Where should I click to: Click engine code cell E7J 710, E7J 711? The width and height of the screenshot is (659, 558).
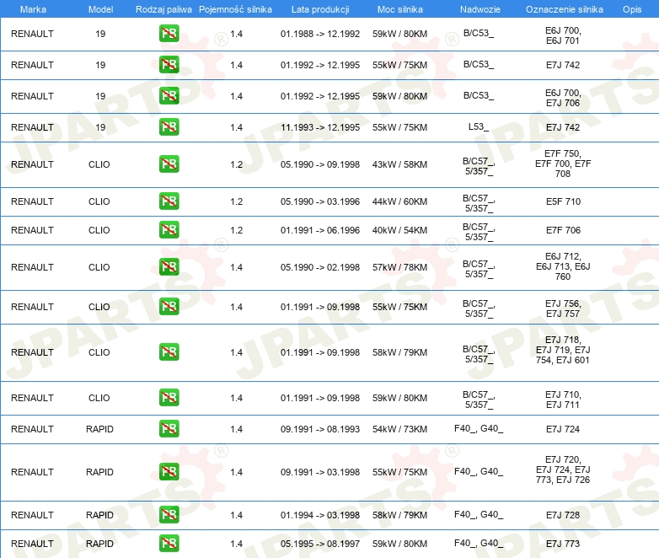tap(563, 400)
